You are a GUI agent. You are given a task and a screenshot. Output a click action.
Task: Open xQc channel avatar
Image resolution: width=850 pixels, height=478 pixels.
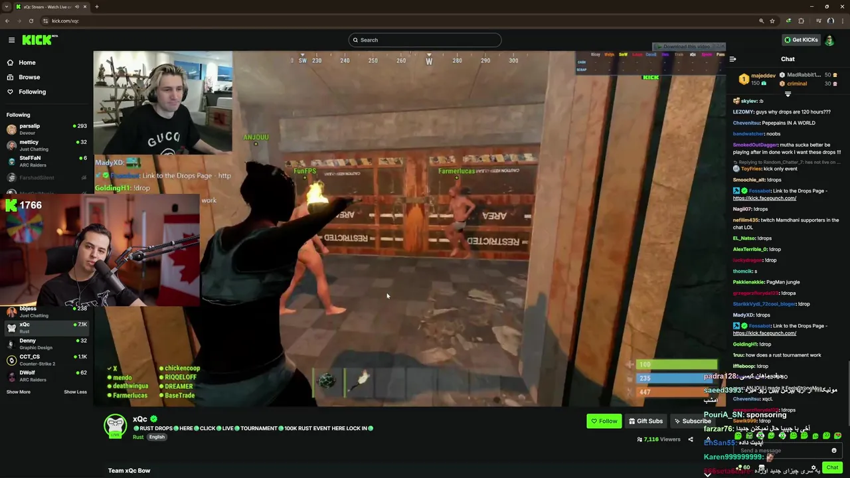coord(115,425)
